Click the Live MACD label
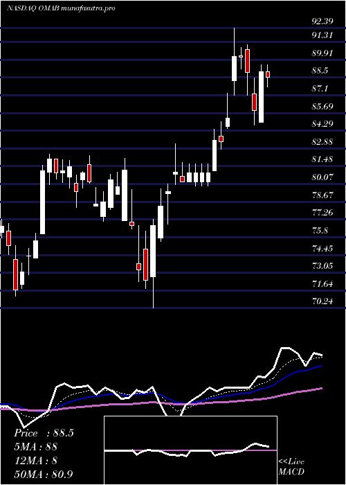346x485 pixels. (x=291, y=467)
